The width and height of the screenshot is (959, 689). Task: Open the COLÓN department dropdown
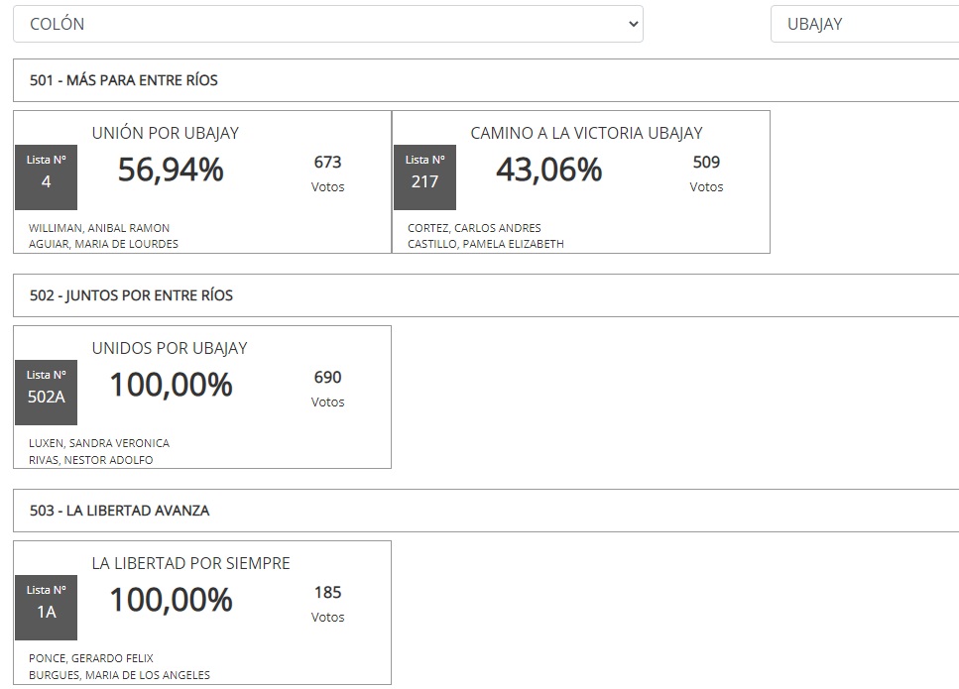point(328,24)
